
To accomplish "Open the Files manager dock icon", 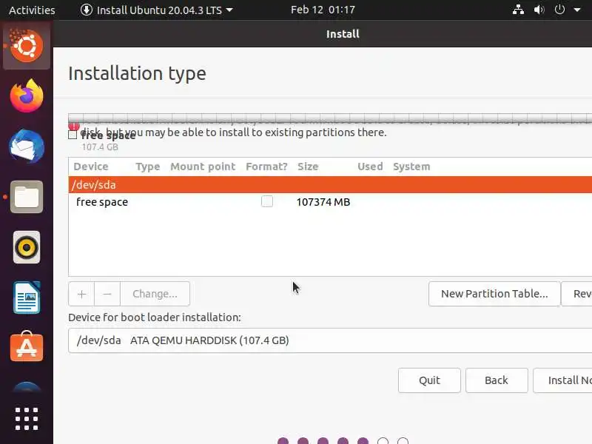I will pyautogui.click(x=27, y=197).
